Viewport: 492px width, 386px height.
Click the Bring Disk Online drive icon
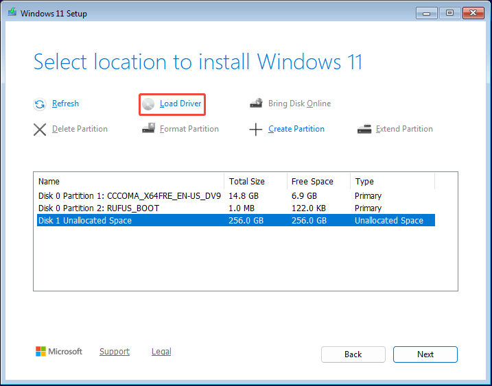[x=256, y=103]
